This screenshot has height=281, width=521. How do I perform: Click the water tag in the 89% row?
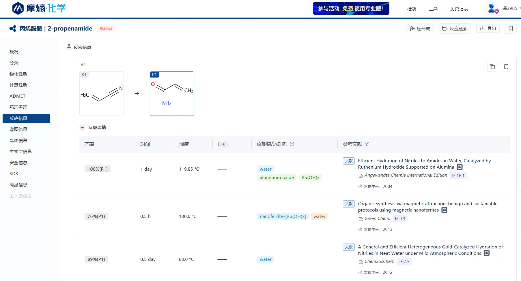(266, 259)
